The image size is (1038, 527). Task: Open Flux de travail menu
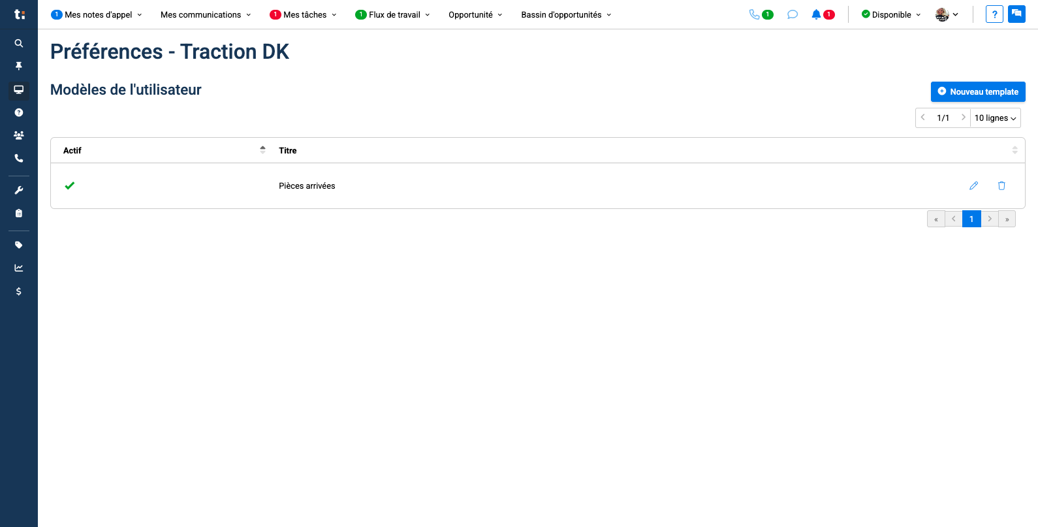(x=394, y=14)
